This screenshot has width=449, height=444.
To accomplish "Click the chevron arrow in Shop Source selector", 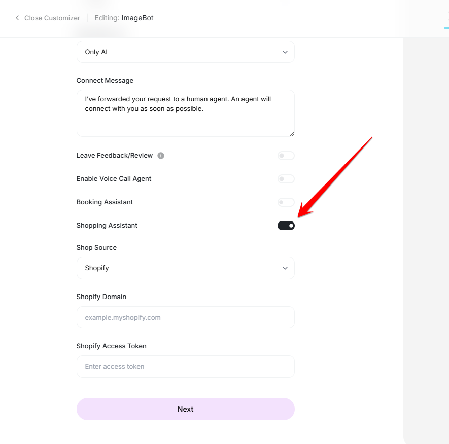I will (x=285, y=268).
